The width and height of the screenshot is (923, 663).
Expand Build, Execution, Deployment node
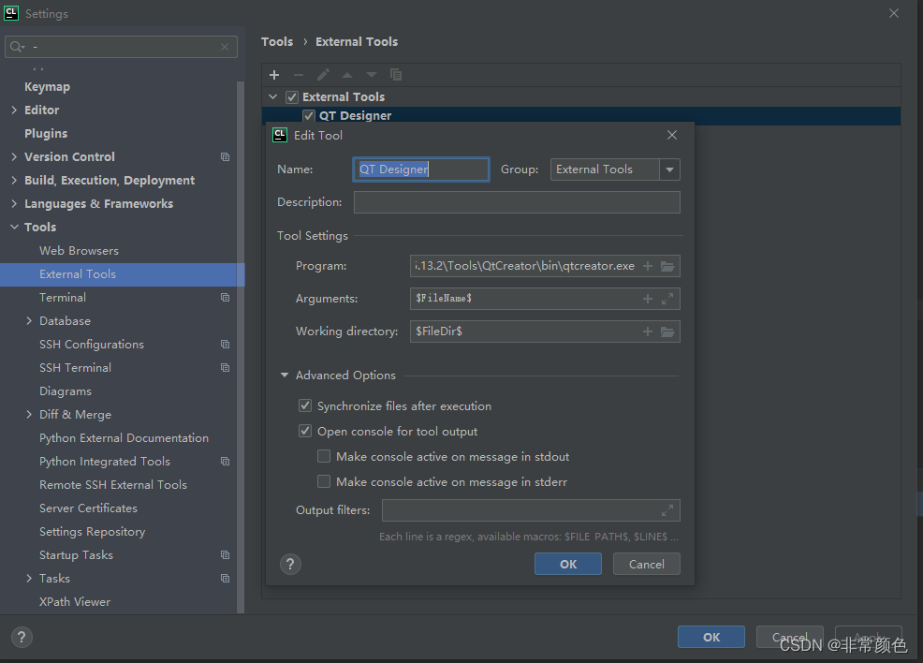click(14, 180)
